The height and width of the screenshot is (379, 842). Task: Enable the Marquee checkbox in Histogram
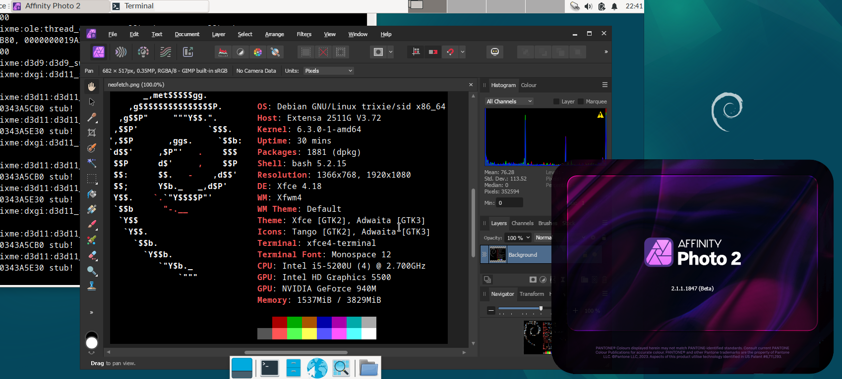point(581,101)
